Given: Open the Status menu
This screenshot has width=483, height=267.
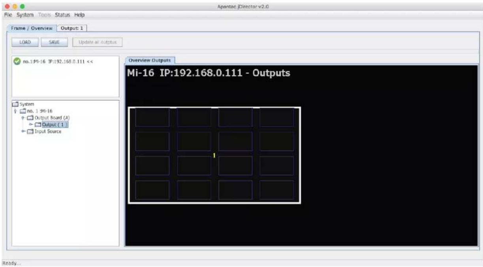Looking at the screenshot, I should (x=62, y=15).
